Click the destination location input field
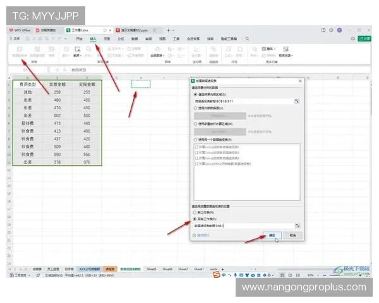379x303 pixels. click(x=244, y=226)
